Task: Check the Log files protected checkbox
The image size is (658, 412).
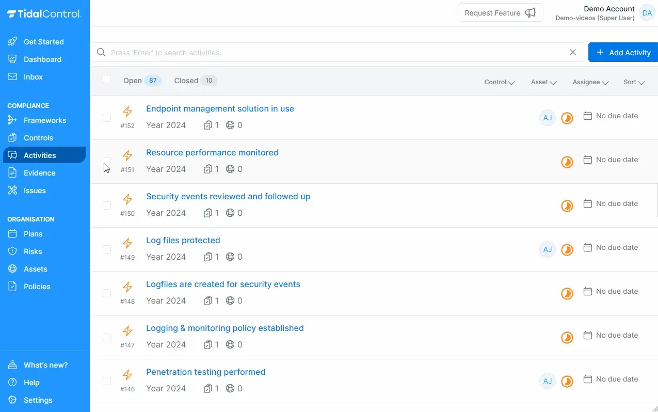Action: [x=107, y=249]
